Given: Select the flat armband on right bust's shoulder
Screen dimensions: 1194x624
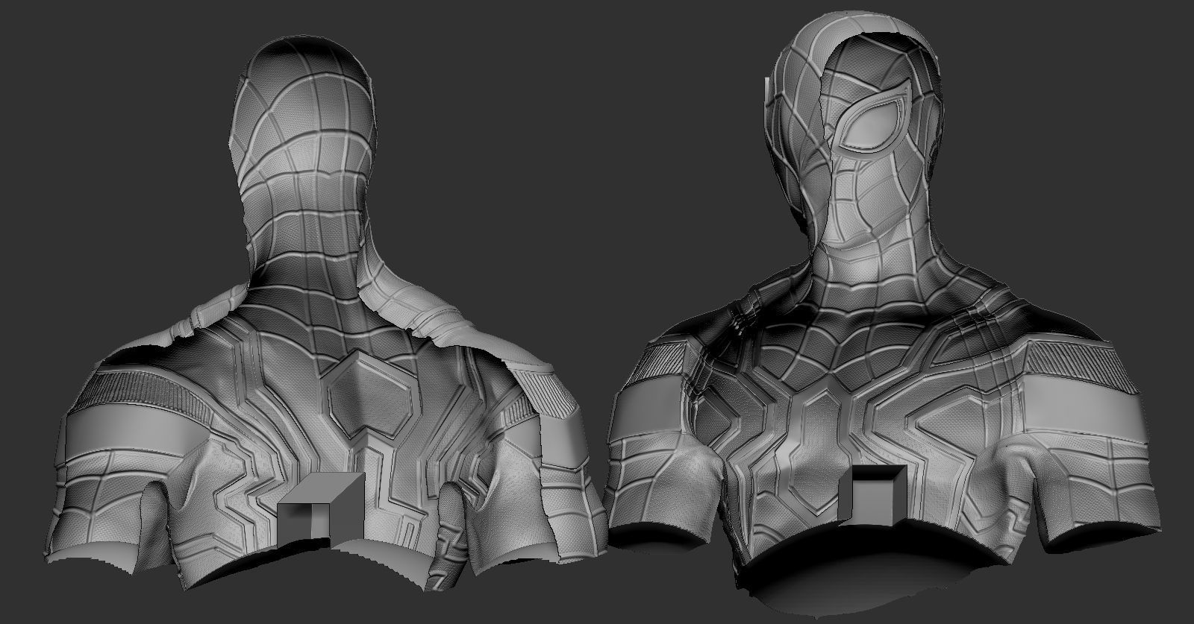Looking at the screenshot, I should click(x=1085, y=410).
